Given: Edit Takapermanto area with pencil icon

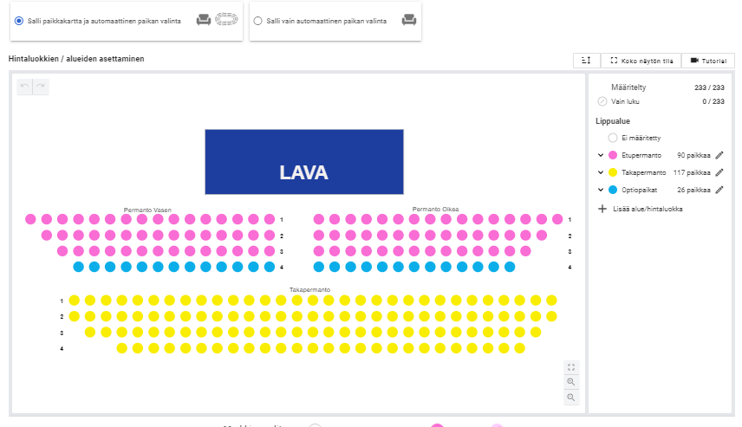Looking at the screenshot, I should coord(719,172).
